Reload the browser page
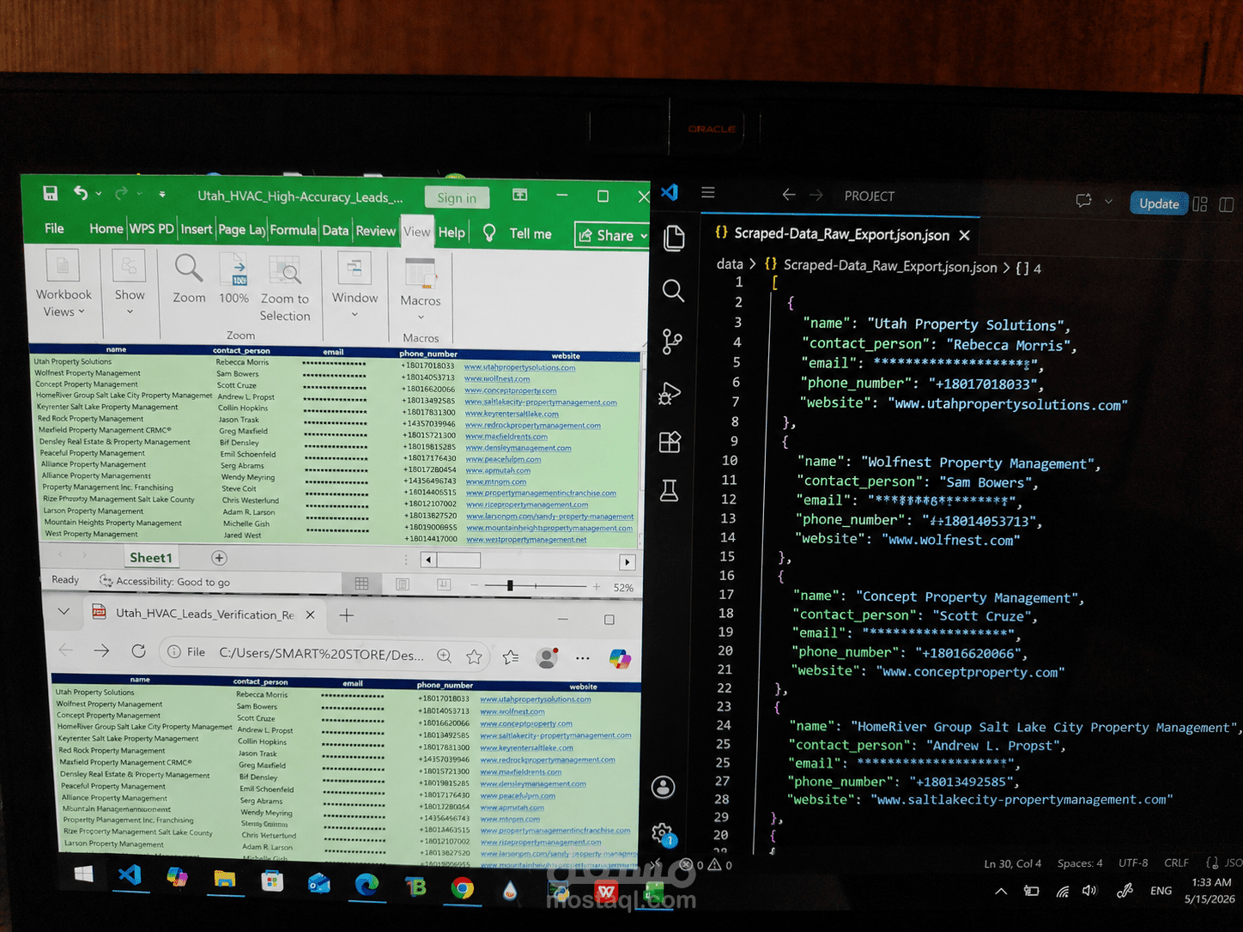Viewport: 1243px width, 932px height. coord(138,651)
